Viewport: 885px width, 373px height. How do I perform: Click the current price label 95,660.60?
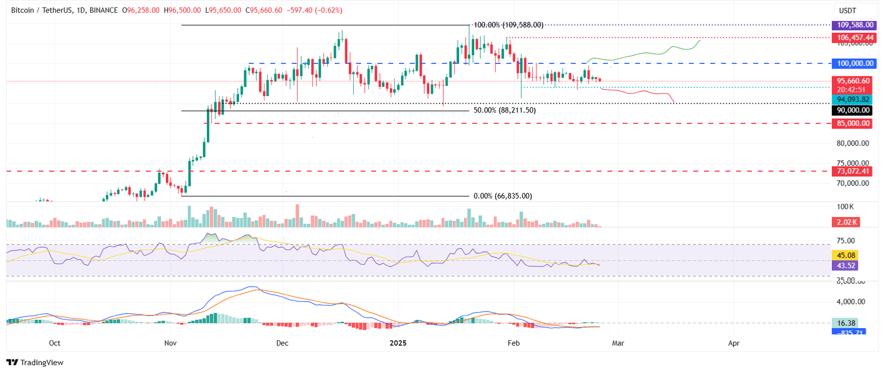[x=854, y=81]
